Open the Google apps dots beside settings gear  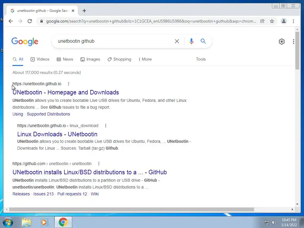294,42
